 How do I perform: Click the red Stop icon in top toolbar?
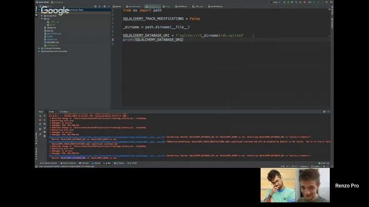304,2
